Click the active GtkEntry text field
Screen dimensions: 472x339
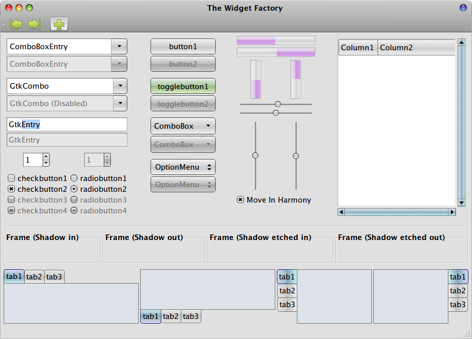[67, 125]
